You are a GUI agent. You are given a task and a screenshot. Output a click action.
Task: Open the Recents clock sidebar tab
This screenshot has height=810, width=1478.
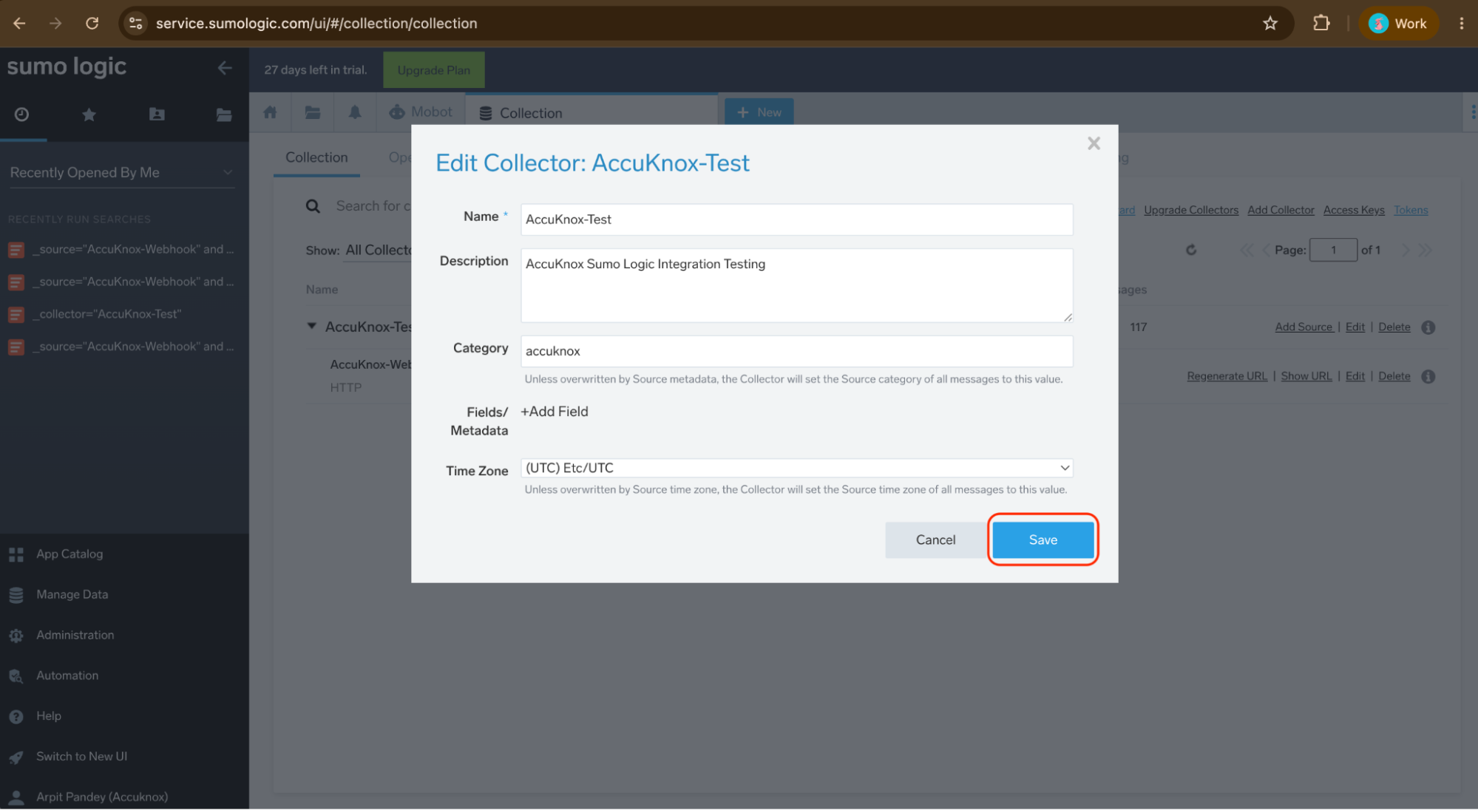[22, 115]
